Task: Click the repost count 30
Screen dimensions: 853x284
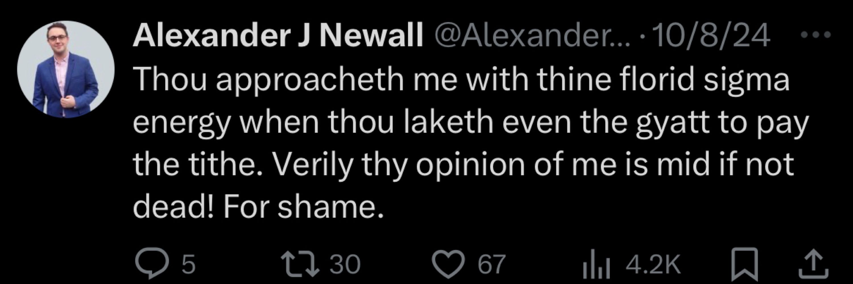Action: 344,264
